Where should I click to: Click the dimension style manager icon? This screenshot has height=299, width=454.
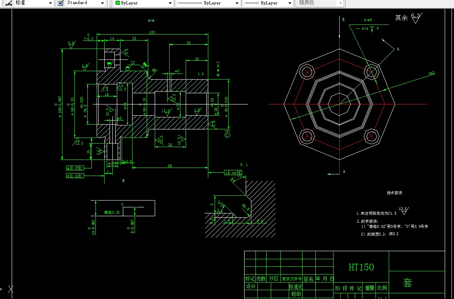coord(9,3)
